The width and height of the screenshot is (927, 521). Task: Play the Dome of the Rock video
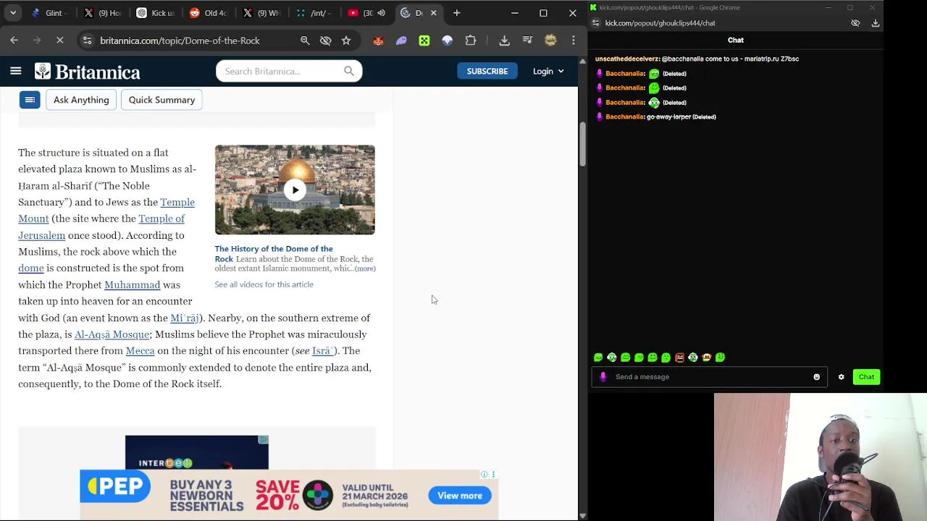click(x=295, y=190)
